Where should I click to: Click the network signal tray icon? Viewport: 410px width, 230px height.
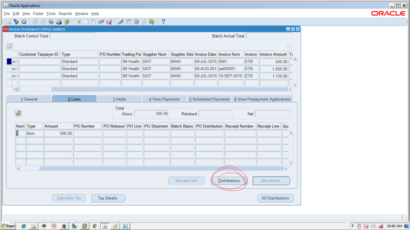[x=381, y=226]
